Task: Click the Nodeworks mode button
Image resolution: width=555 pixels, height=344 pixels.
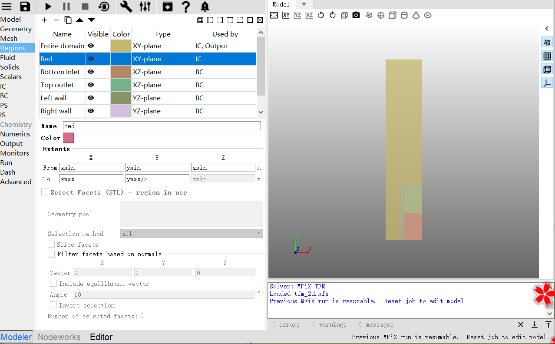Action: click(x=59, y=337)
